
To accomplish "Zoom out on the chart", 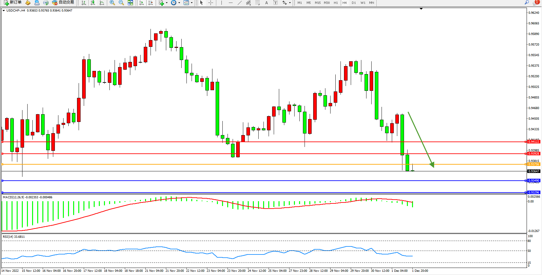I will click(121, 3).
